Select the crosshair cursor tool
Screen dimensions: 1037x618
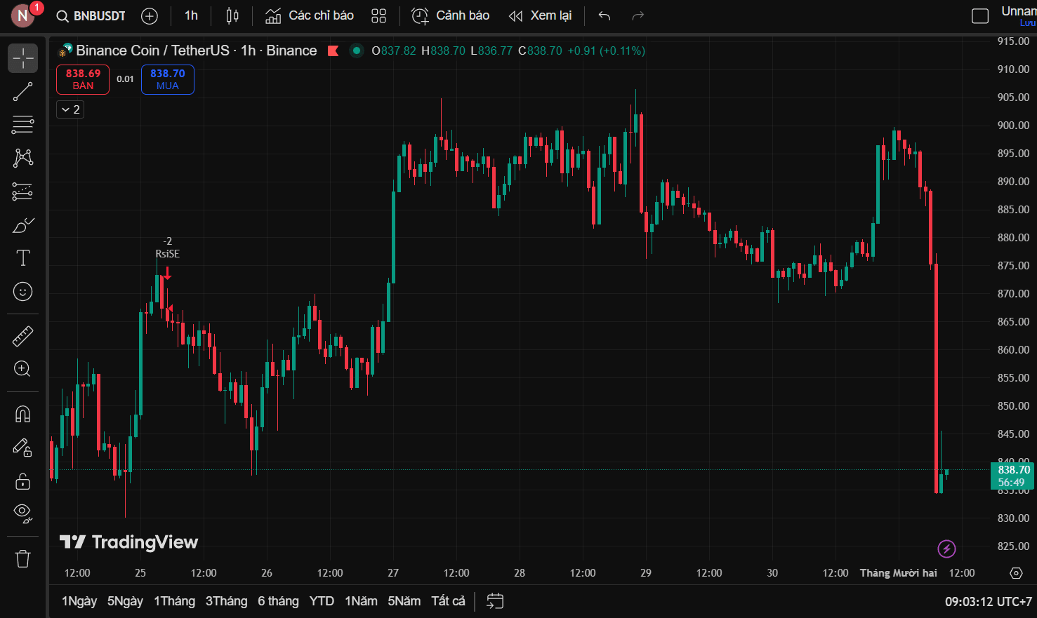tap(22, 58)
